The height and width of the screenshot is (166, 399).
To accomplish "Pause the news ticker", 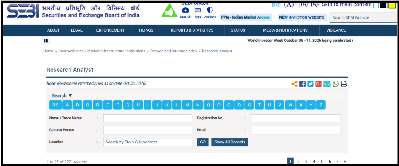I will (x=46, y=41).
